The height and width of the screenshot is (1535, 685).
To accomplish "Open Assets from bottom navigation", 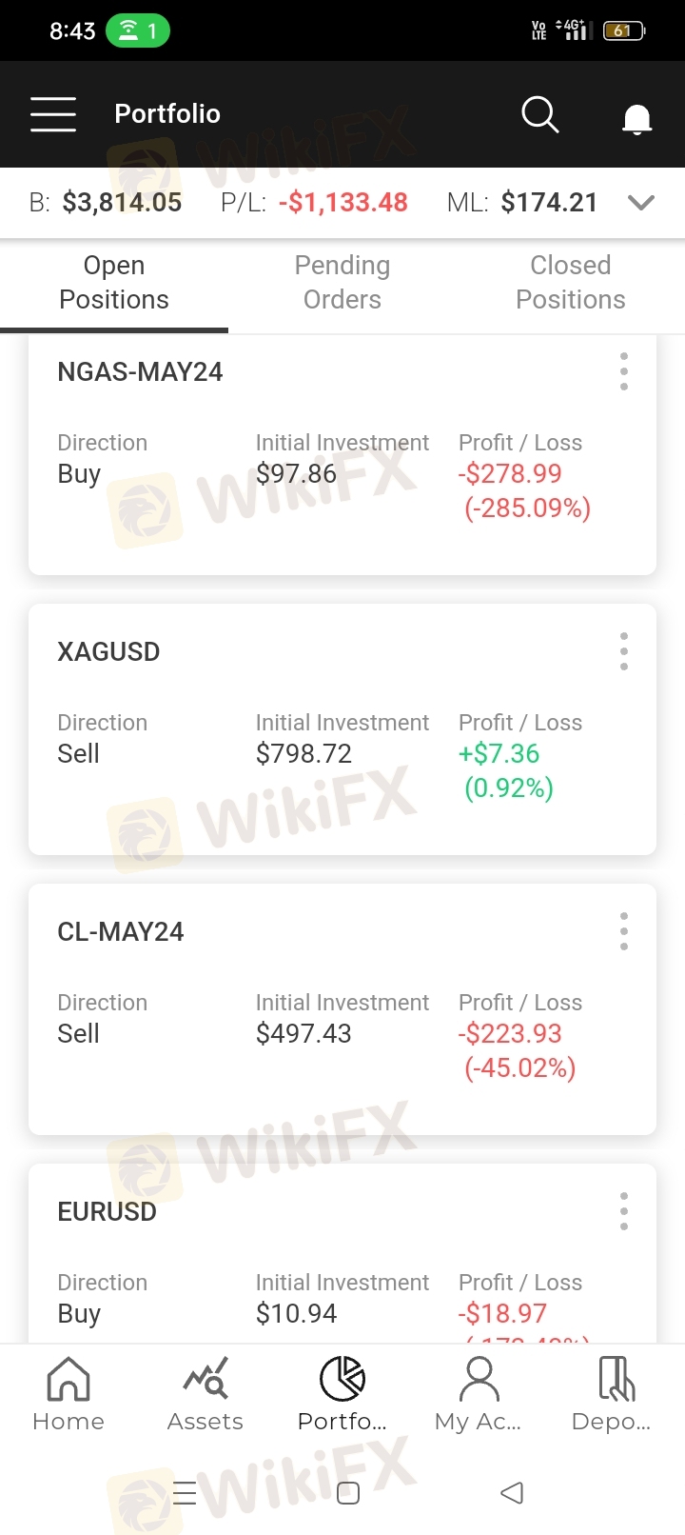I will tap(205, 1394).
